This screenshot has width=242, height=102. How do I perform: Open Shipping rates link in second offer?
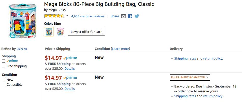point(185,96)
